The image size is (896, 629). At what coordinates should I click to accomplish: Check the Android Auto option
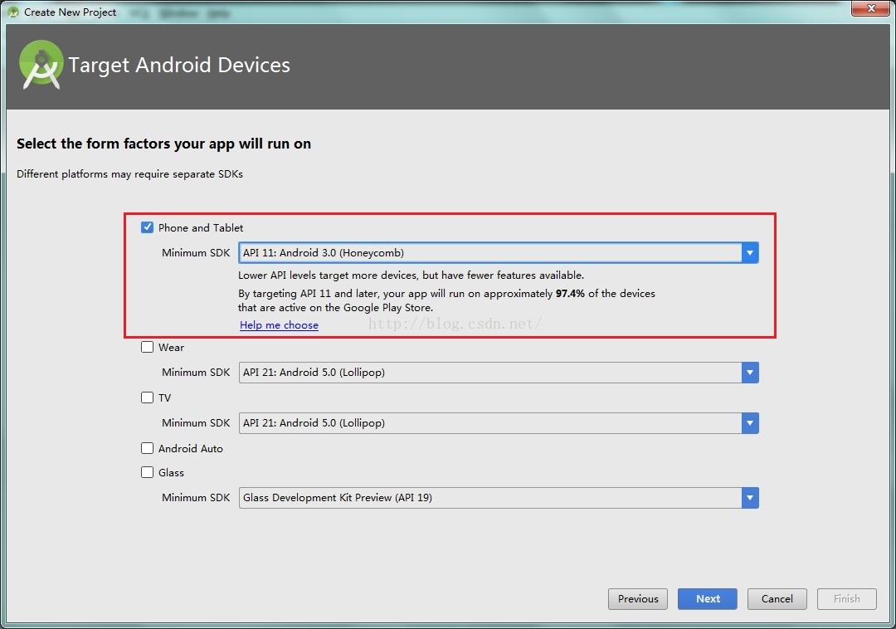[x=148, y=448]
